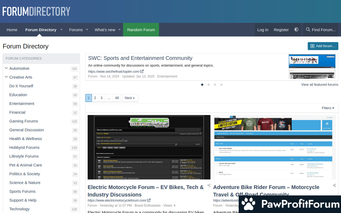Select Automotive category
The image size is (341, 213).
(x=19, y=68)
